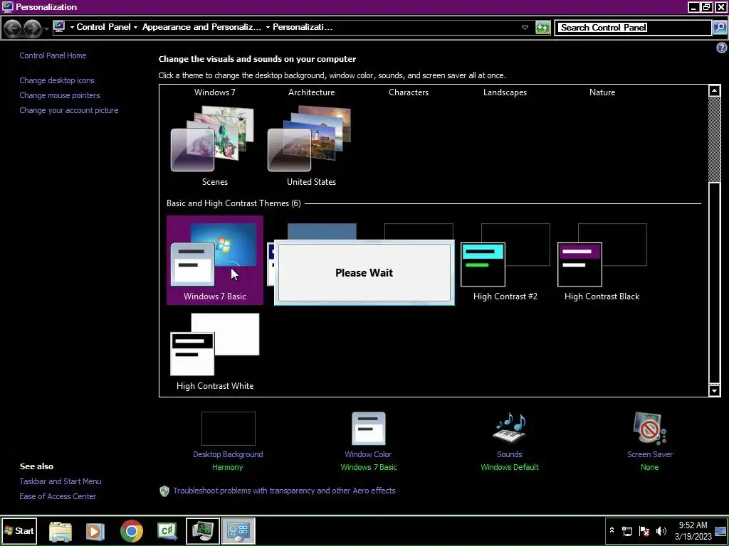The image size is (729, 546).
Task: Launch Google Chrome from the taskbar
Action: point(132,531)
